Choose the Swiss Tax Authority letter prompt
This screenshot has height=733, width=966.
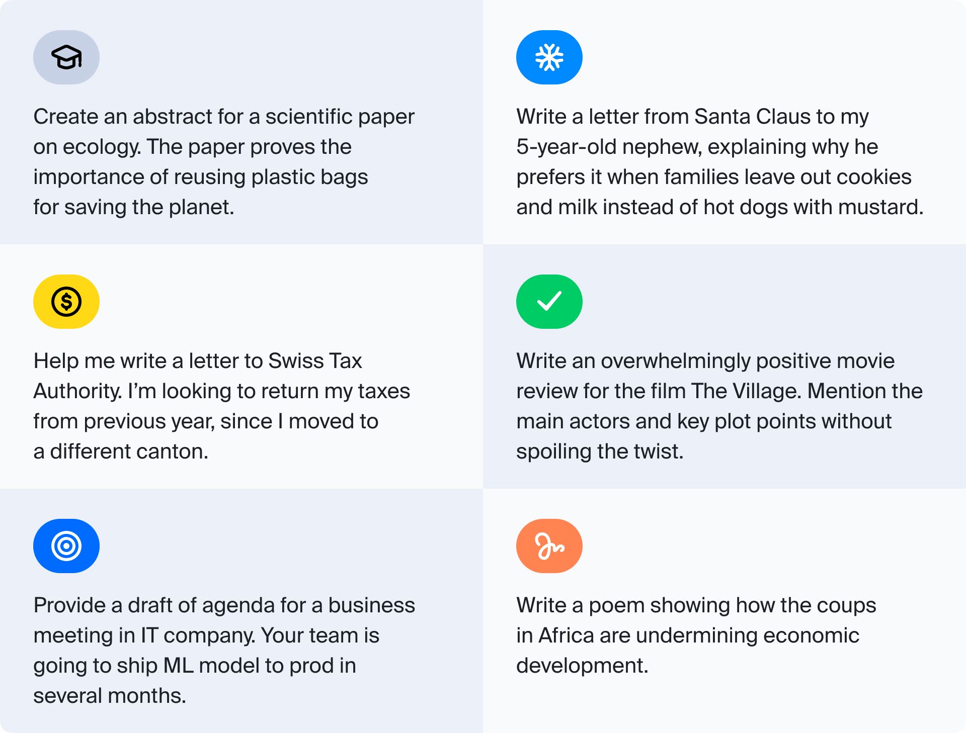[x=222, y=406]
